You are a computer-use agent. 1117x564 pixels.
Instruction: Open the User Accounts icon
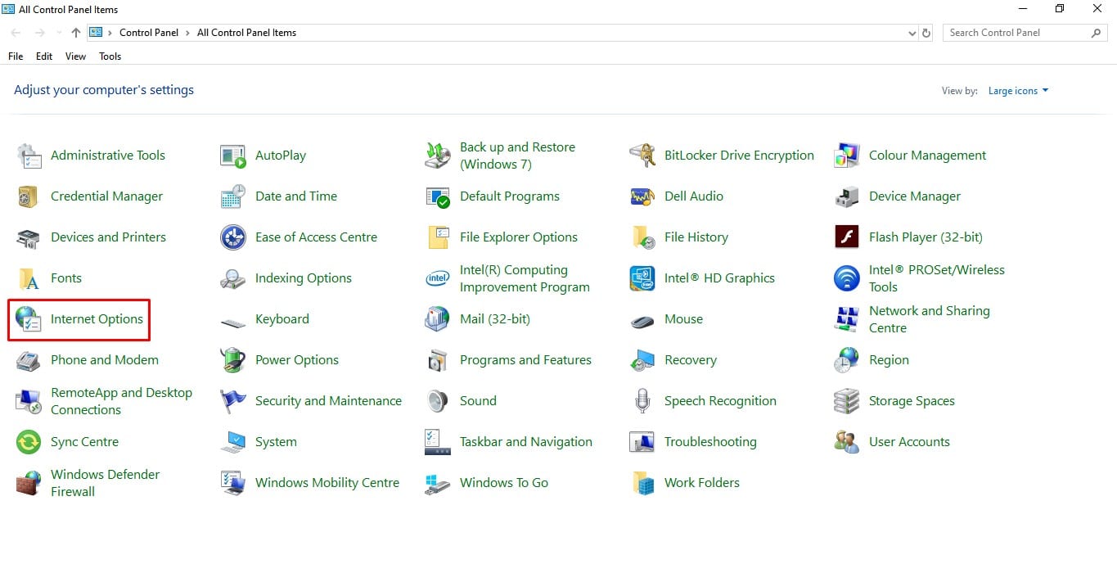847,442
